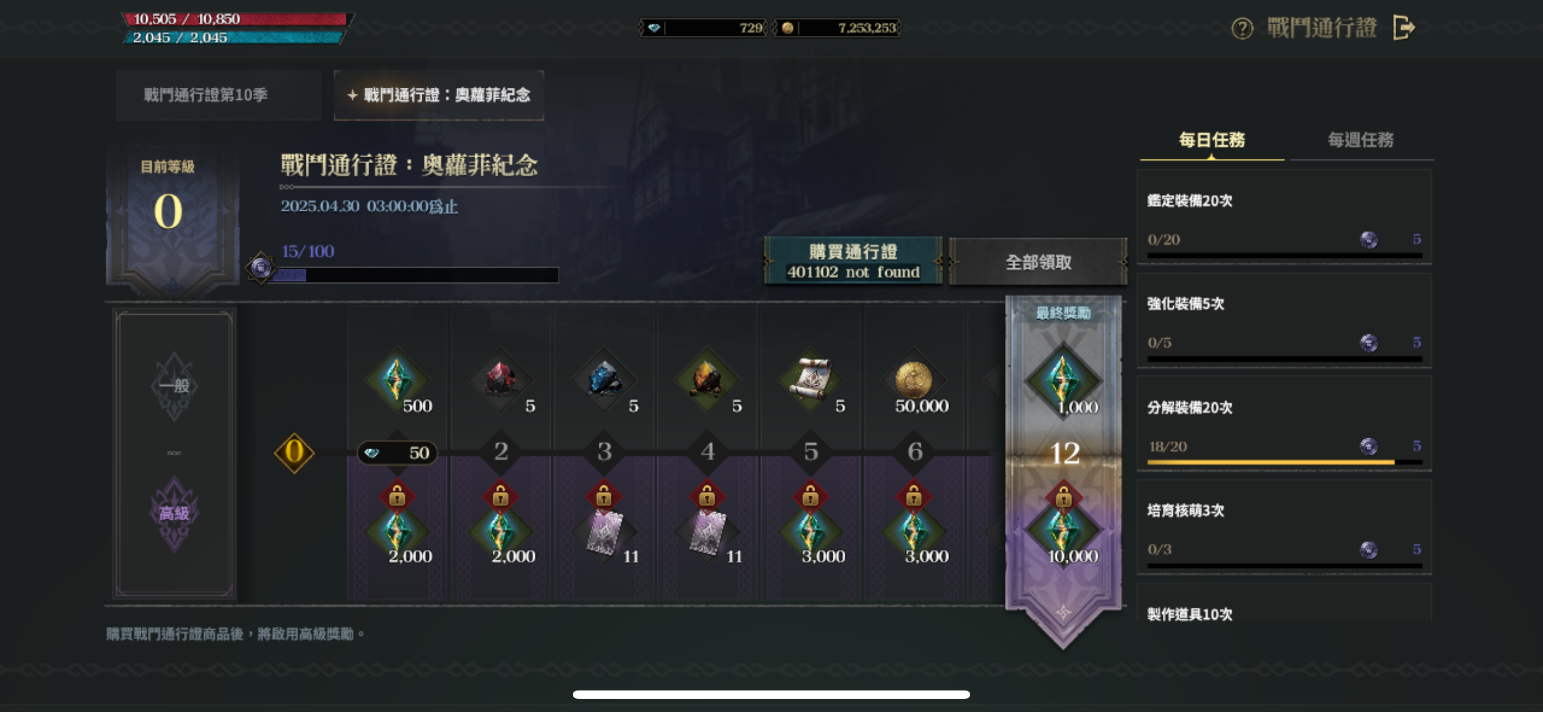
Task: Select the orange ore reward icon
Action: coord(707,380)
